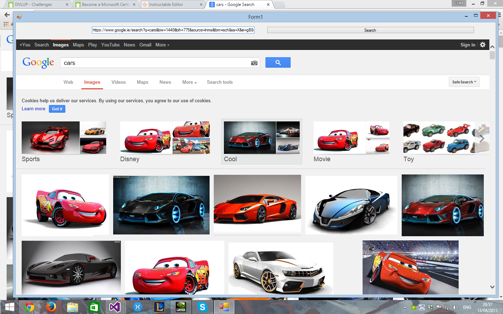Open the orange Lamborghini image result
This screenshot has width=503, height=314.
(x=257, y=205)
